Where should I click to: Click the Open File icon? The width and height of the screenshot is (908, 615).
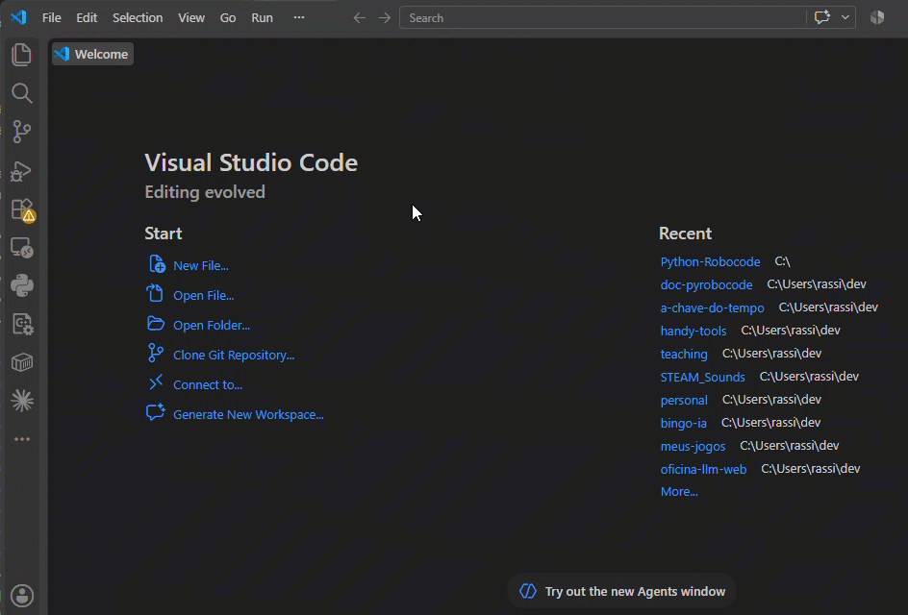pos(155,293)
